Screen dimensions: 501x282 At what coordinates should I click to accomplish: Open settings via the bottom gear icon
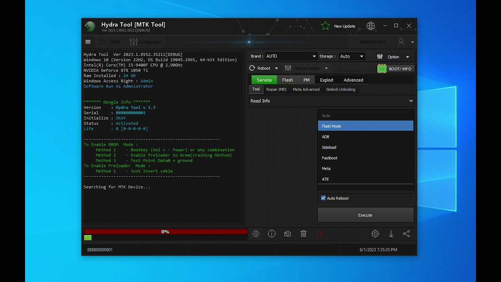pos(375,234)
